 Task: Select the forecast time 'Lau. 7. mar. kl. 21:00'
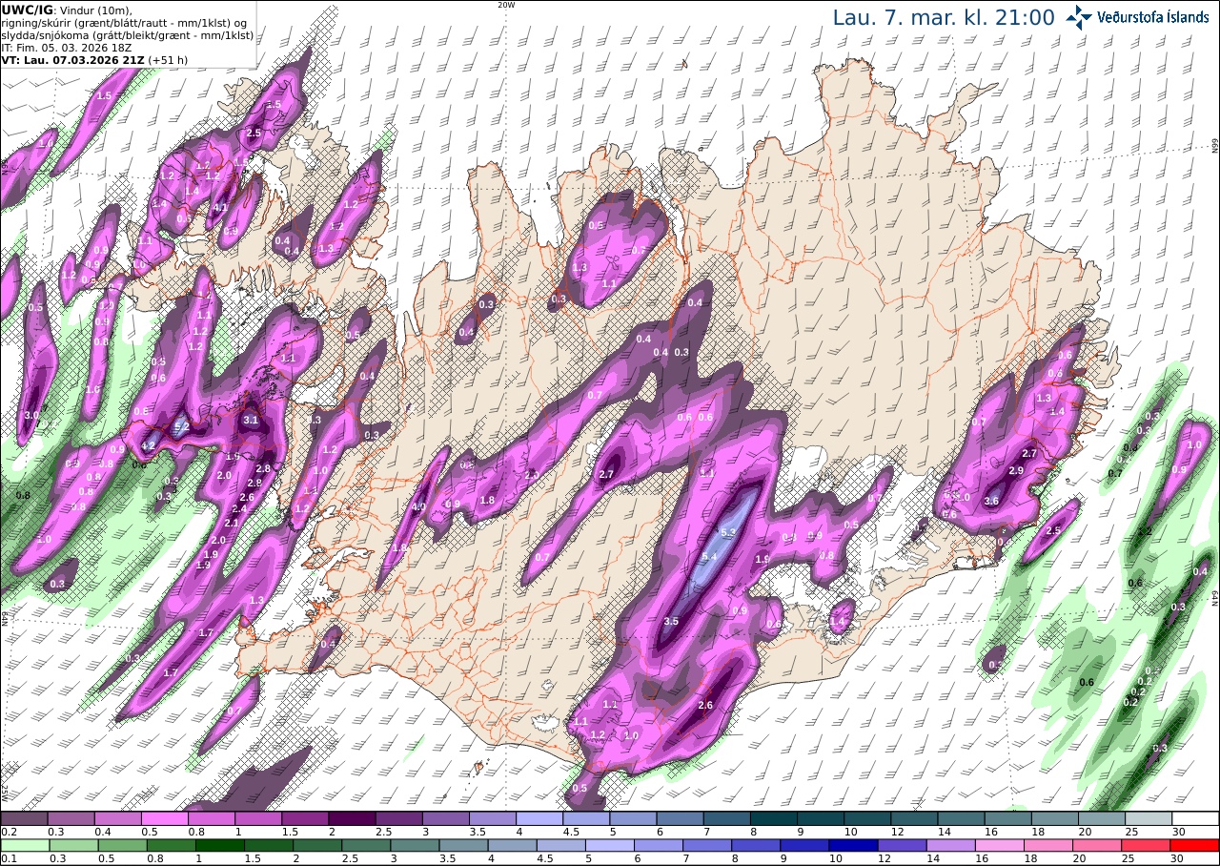tap(944, 17)
